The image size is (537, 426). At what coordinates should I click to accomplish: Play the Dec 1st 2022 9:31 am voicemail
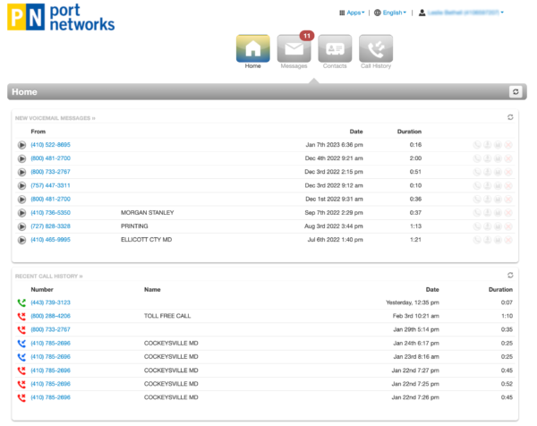[21, 200]
